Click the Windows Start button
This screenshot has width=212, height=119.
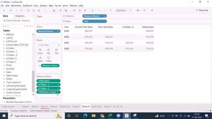point(4,116)
